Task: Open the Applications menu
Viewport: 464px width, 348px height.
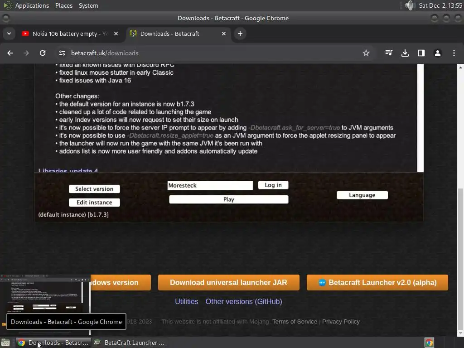Action: click(32, 5)
